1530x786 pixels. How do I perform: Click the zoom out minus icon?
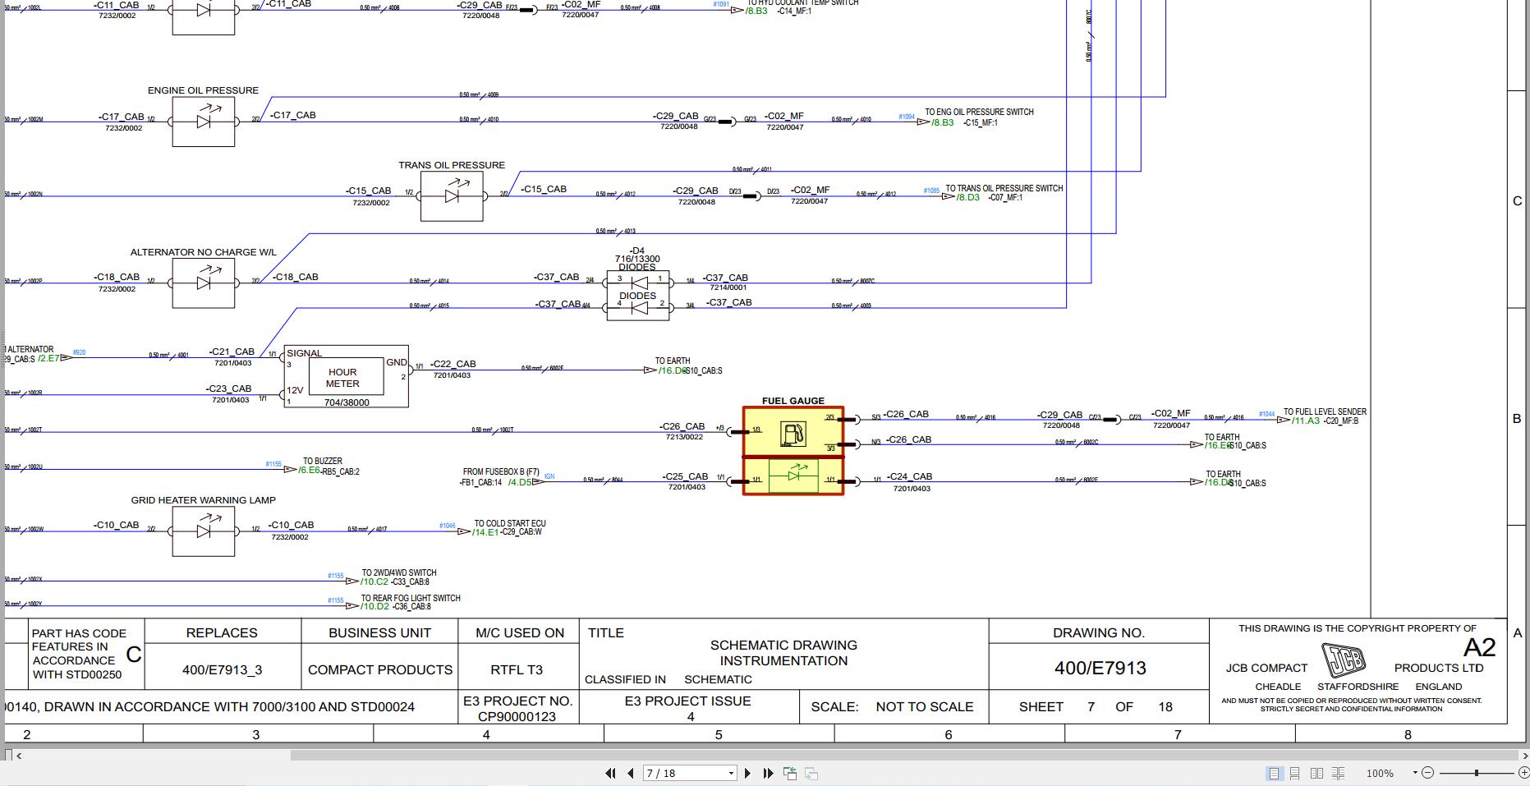click(x=1429, y=773)
